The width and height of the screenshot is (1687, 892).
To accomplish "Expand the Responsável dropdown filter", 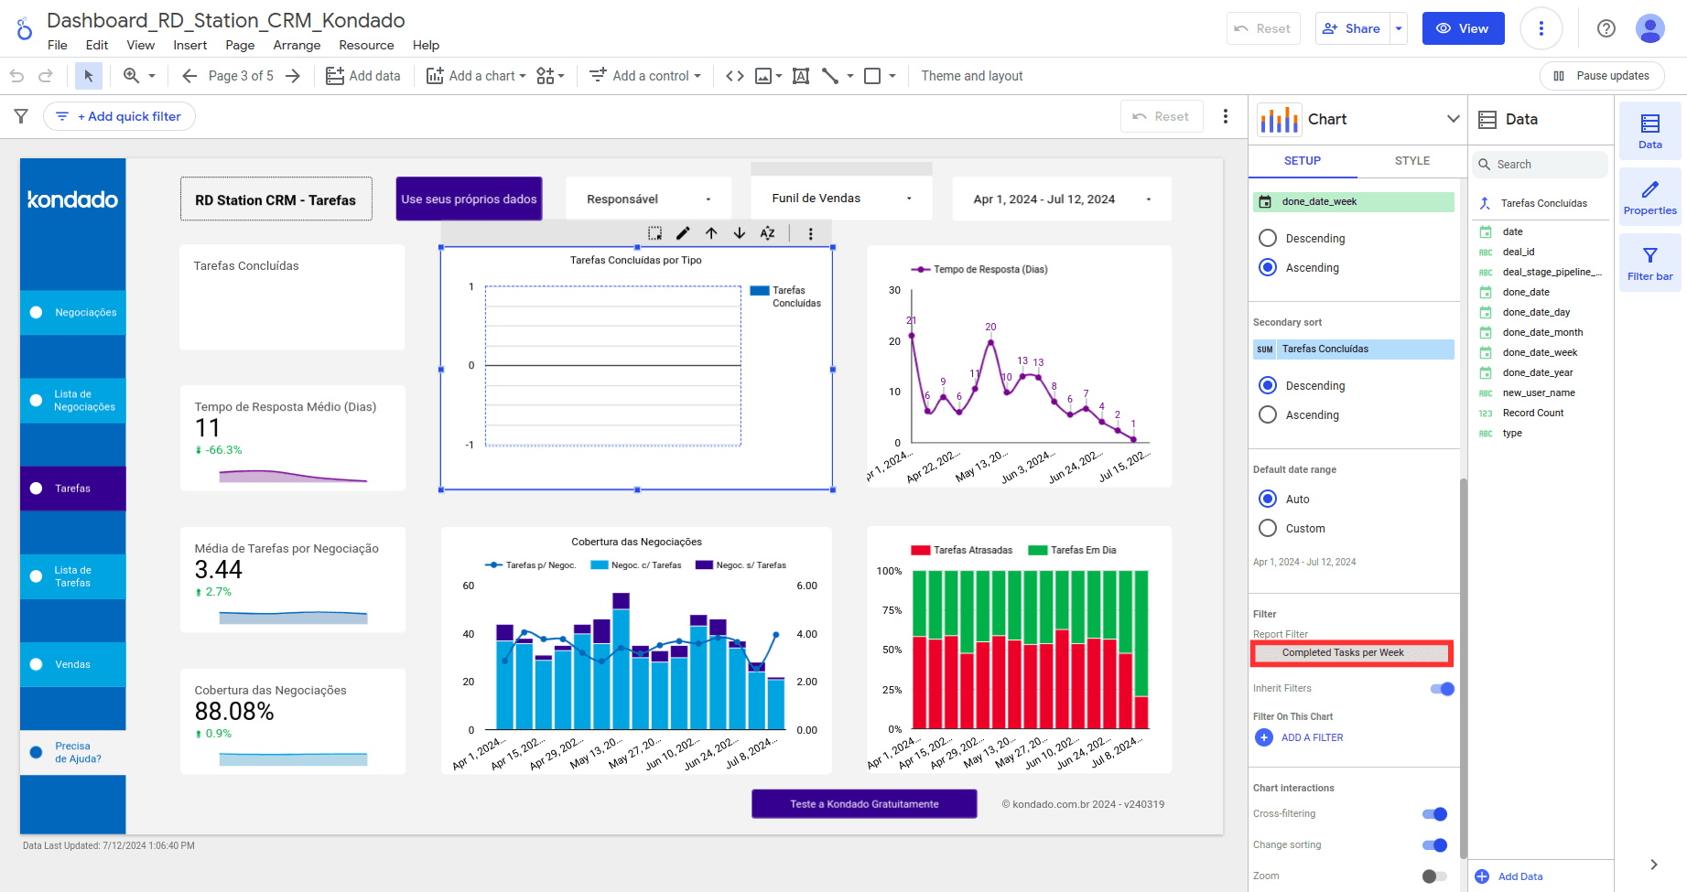I will pyautogui.click(x=648, y=199).
